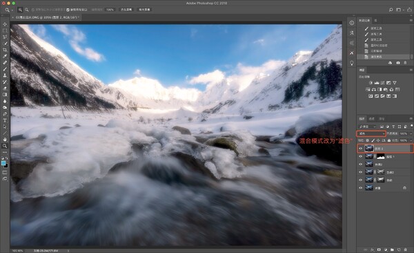This screenshot has height=253, width=414.
Task: Delete current history state trash icon
Action: (405, 63)
